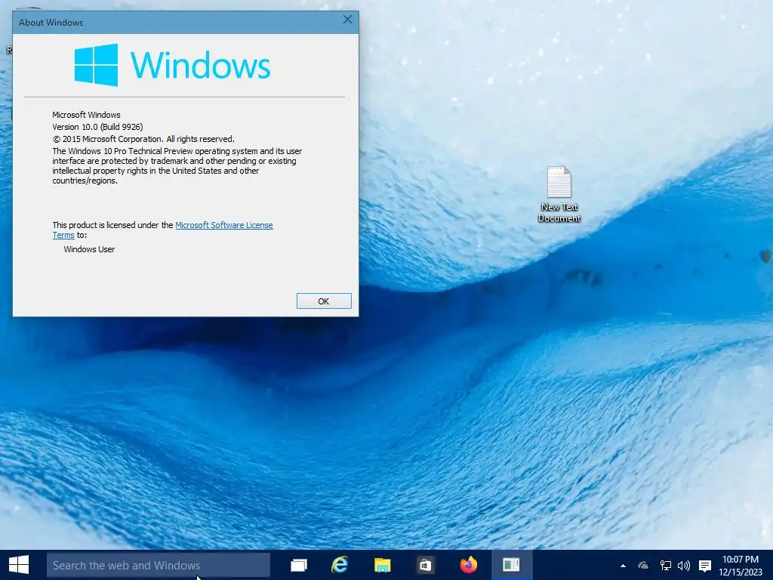Open the Windows Start menu
The image size is (773, 580).
click(x=19, y=565)
